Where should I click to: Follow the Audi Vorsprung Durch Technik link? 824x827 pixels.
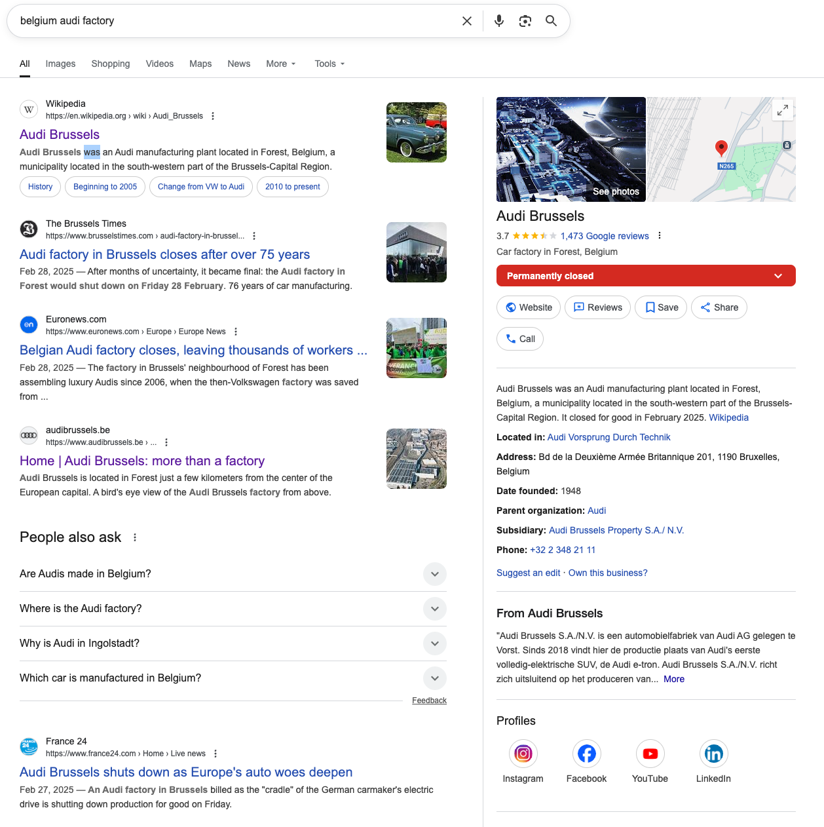tap(609, 437)
